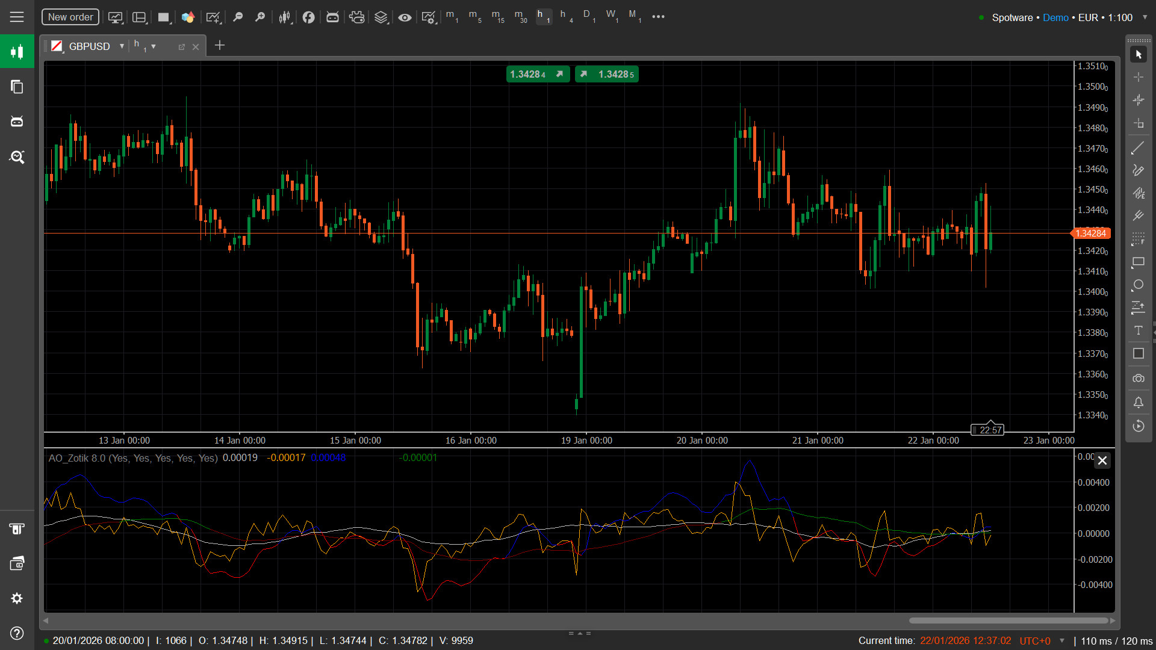Open the layers toolbar icon
Screen dimensions: 1156x650
point(381,17)
